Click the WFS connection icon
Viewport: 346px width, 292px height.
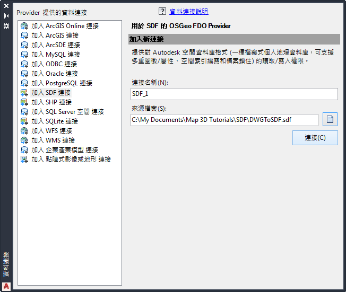[x=24, y=131]
